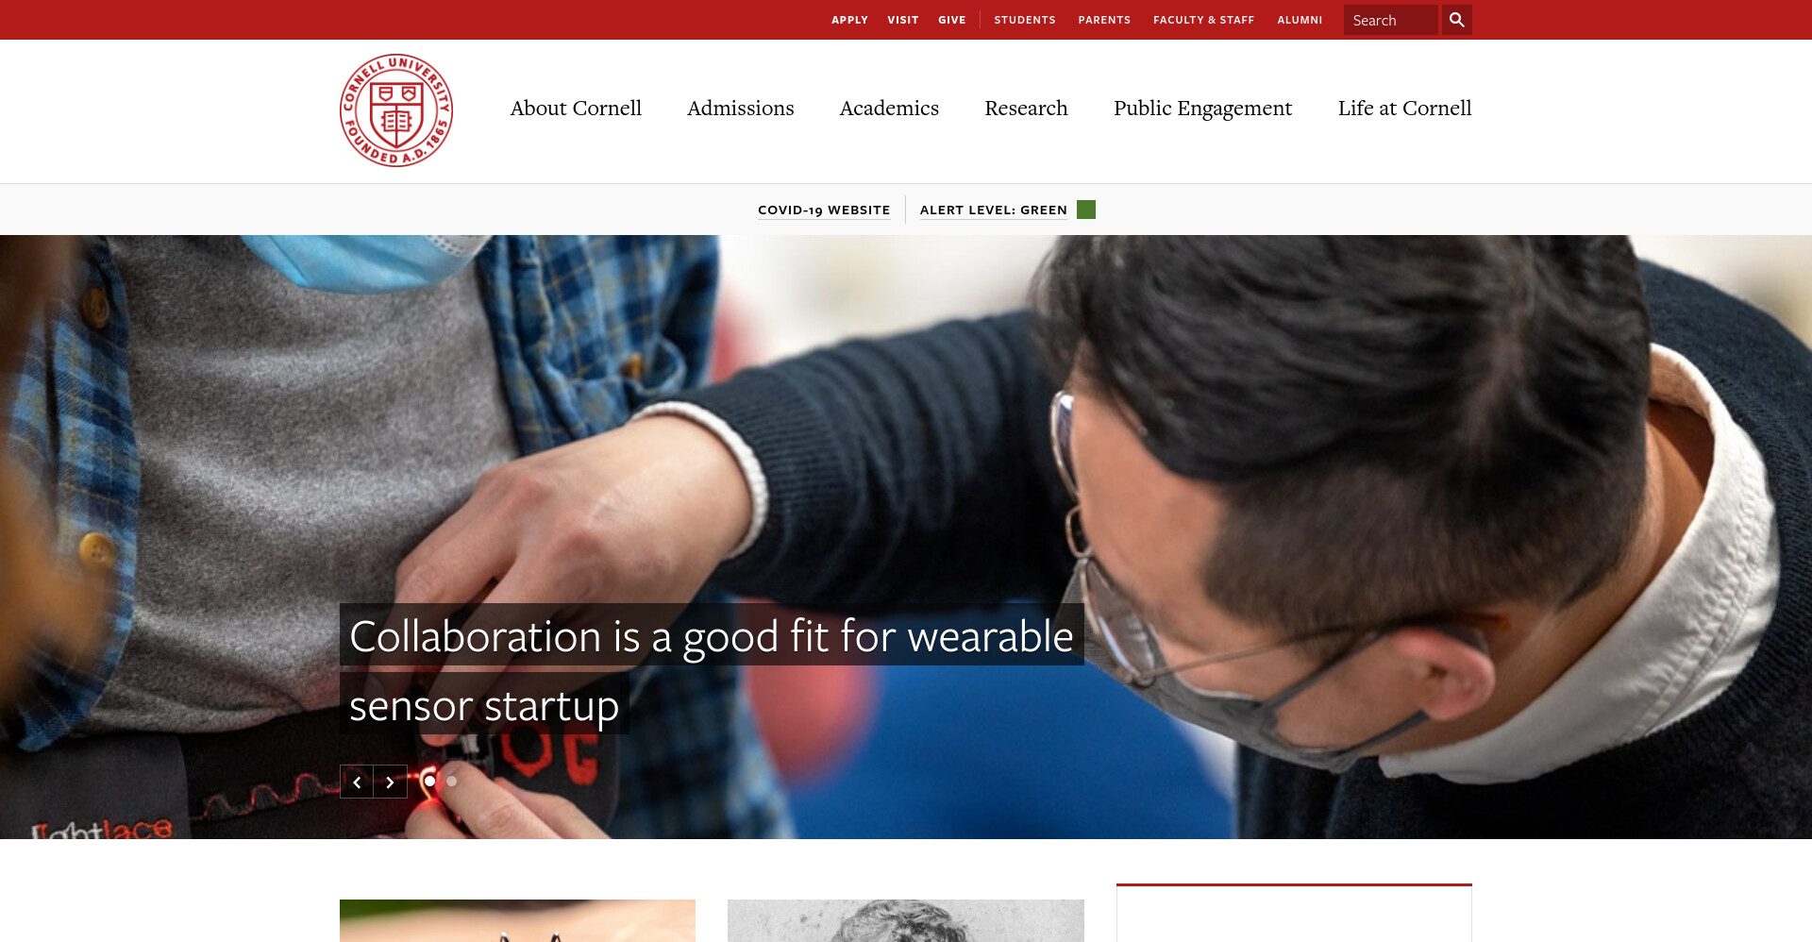Open the Public Engagement menu item
1812x942 pixels.
click(1202, 109)
